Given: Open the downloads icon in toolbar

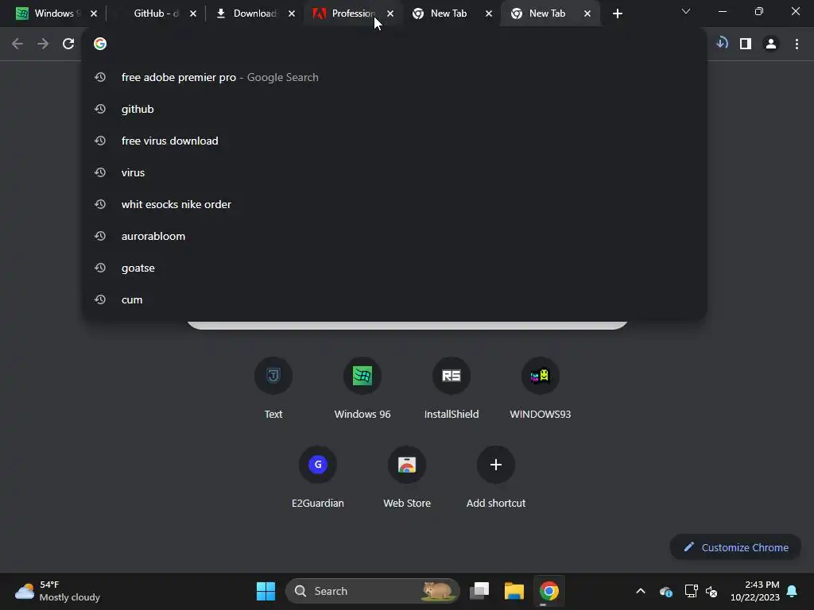Looking at the screenshot, I should click(722, 44).
